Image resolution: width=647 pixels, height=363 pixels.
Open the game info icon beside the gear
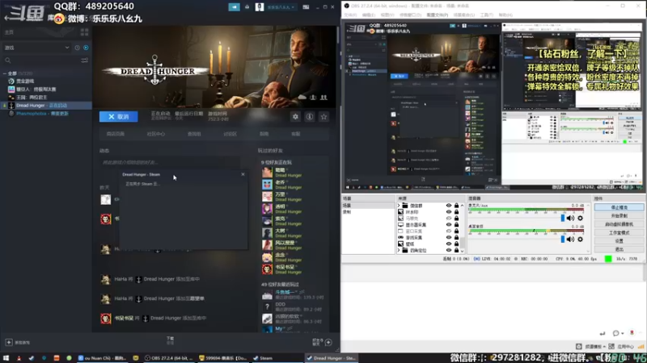tap(310, 117)
